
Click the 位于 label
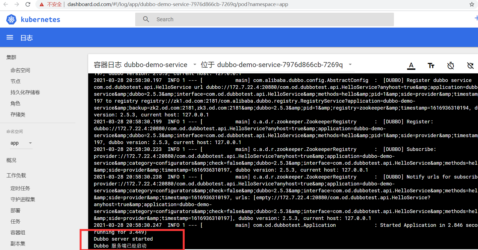[208, 65]
